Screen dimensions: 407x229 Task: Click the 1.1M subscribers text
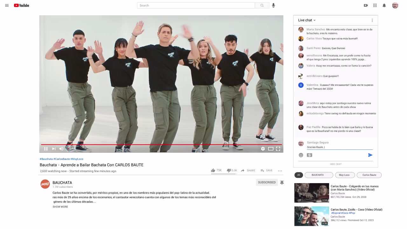pos(63,187)
